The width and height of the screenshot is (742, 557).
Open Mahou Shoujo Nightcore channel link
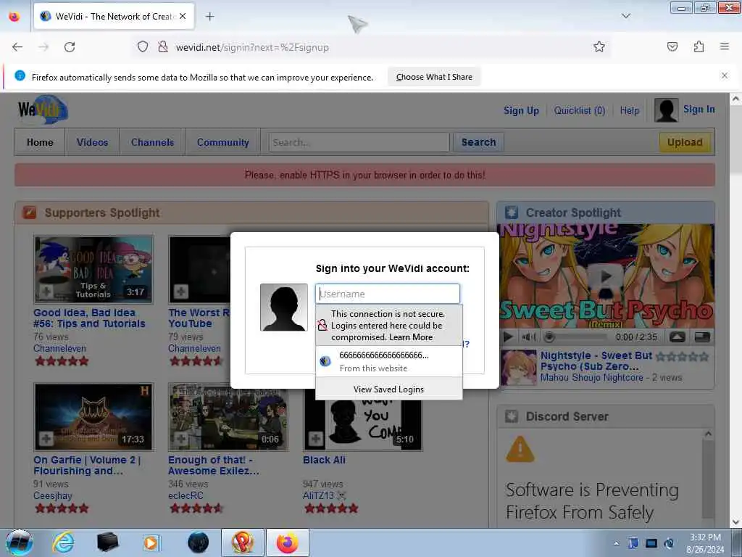[591, 377]
